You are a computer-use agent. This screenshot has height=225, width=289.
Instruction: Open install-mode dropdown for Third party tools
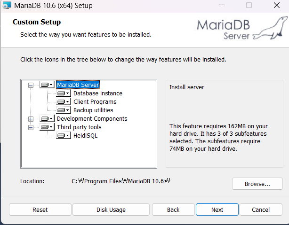tap(47, 127)
